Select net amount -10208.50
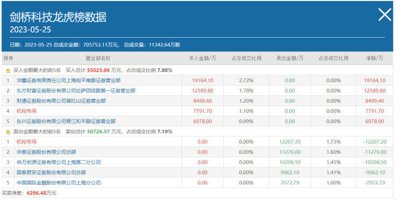Image resolution: width=396 pixels, height=200 pixels. pos(375,162)
